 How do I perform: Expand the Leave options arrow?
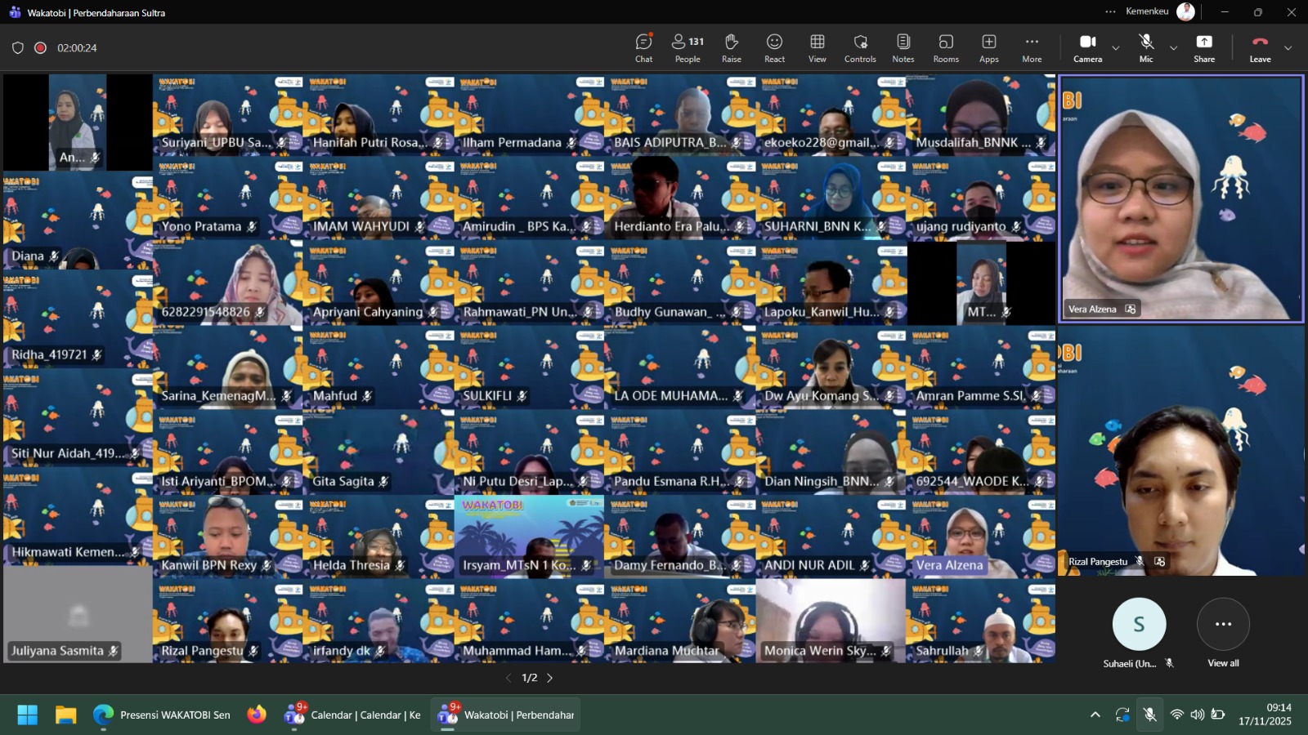click(1288, 48)
